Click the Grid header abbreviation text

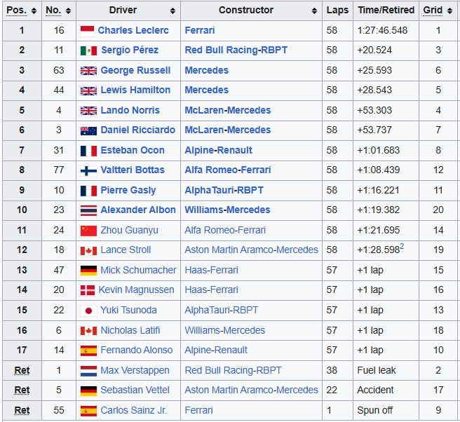point(433,11)
